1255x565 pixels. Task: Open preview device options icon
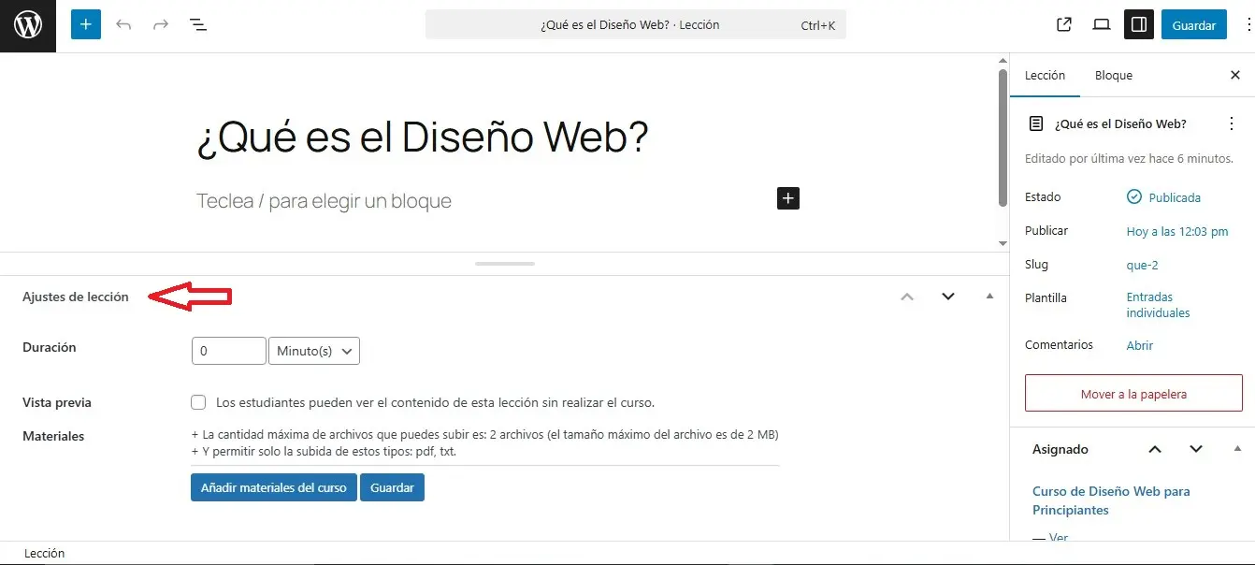tap(1102, 25)
